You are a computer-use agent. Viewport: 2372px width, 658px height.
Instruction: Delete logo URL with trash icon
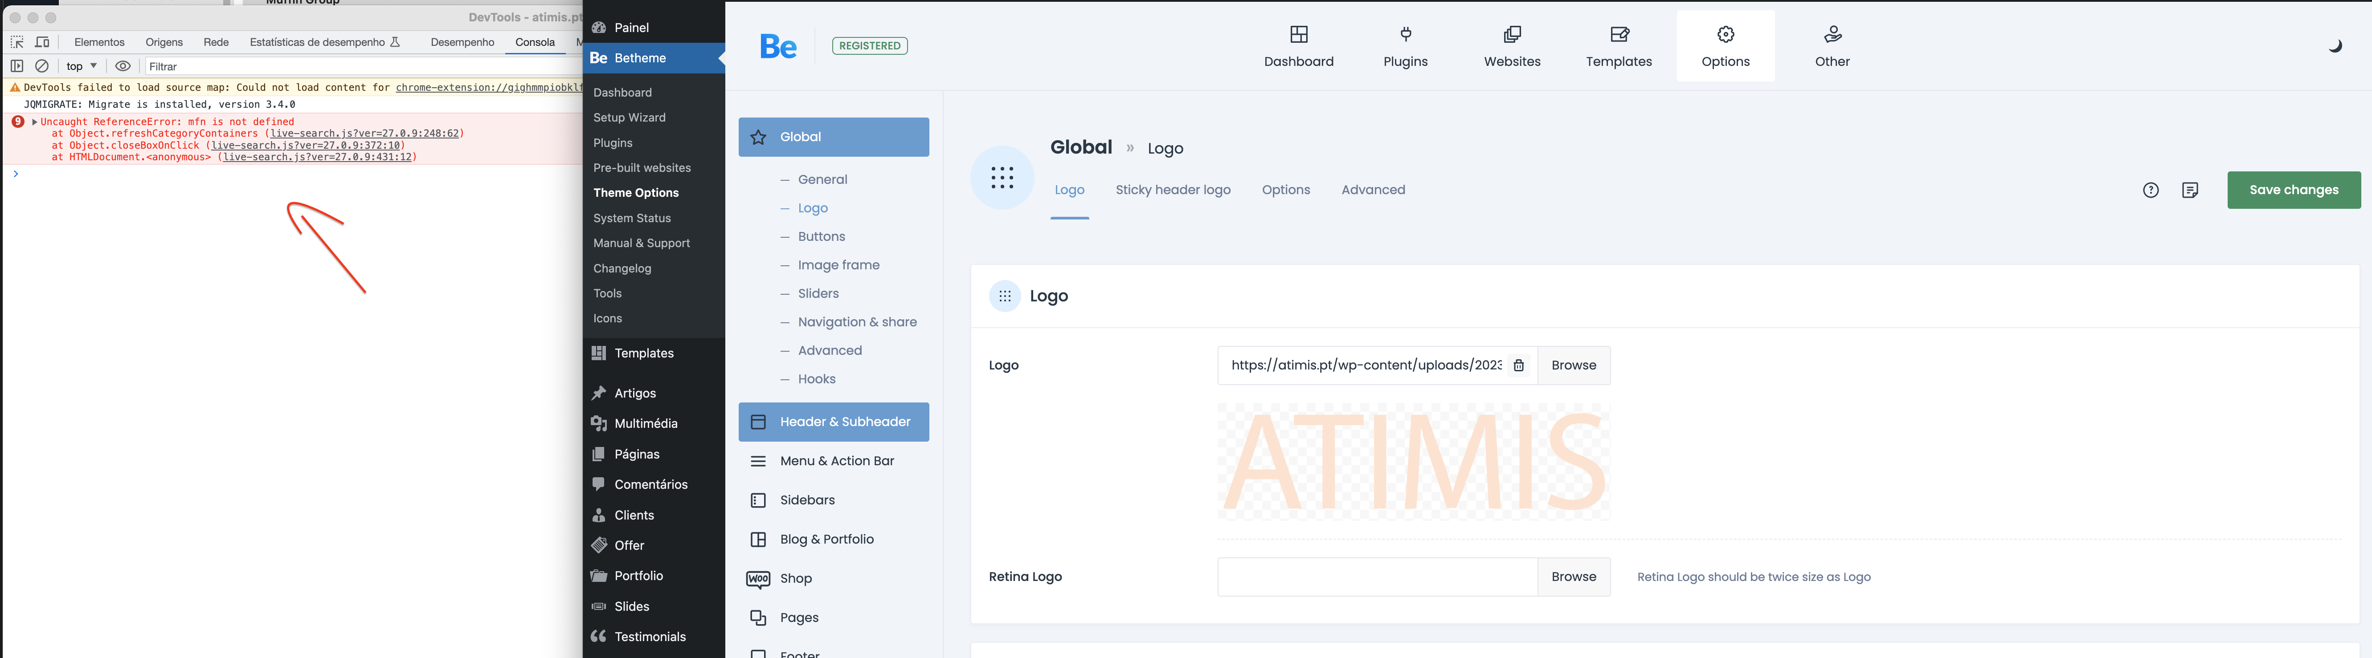pyautogui.click(x=1518, y=366)
